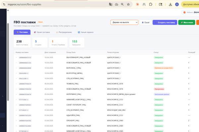The image size is (199, 132).
Task: Open browser Downloads icon
Action: [170, 4]
